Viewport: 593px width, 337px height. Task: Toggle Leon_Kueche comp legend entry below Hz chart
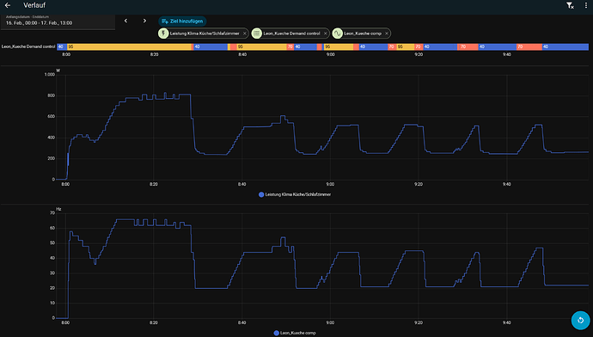(295, 333)
